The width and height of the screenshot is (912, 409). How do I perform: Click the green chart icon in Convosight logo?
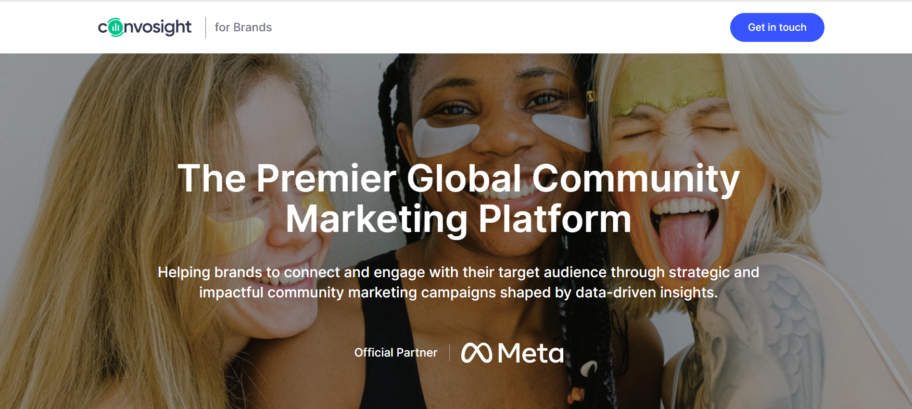click(x=115, y=27)
